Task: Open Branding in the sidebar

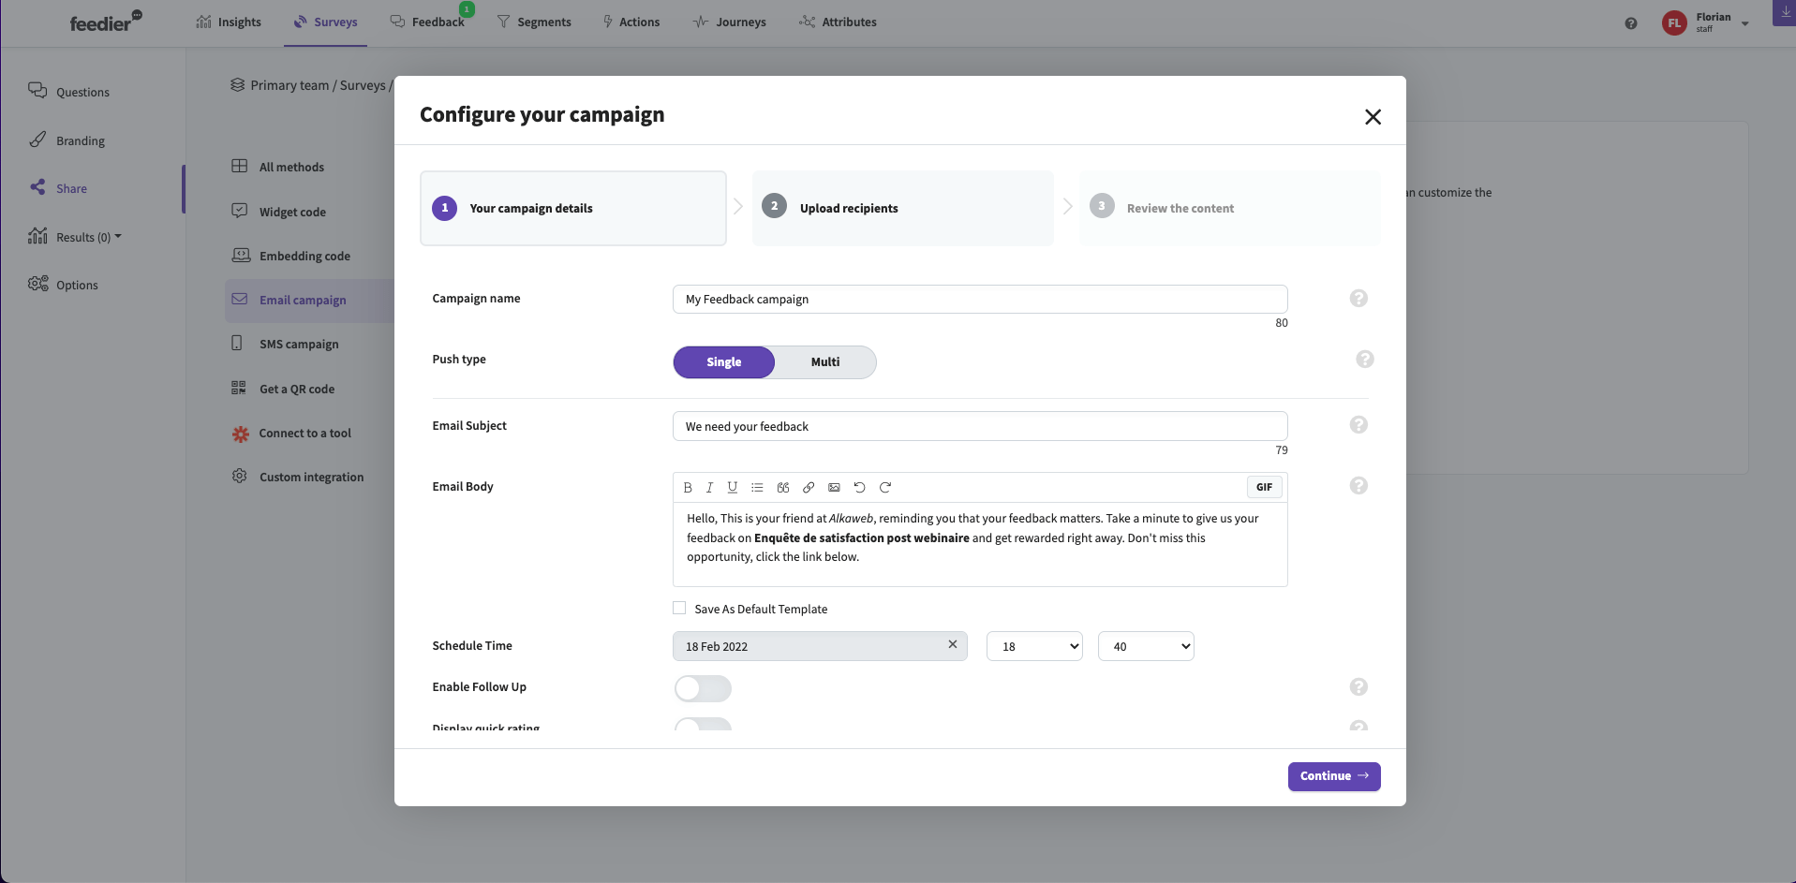Action: pos(67,140)
